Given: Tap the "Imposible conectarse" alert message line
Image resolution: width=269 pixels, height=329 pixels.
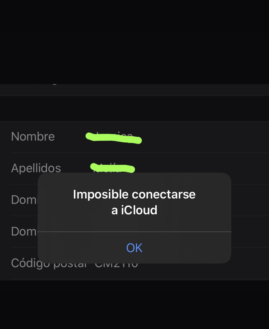Looking at the screenshot, I should 134,195.
